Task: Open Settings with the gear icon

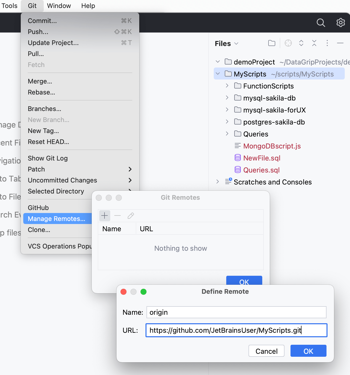Action: click(x=340, y=22)
